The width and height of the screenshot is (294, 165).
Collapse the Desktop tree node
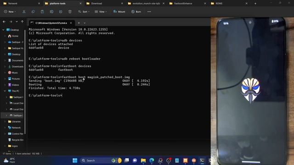[x=3, y=30]
